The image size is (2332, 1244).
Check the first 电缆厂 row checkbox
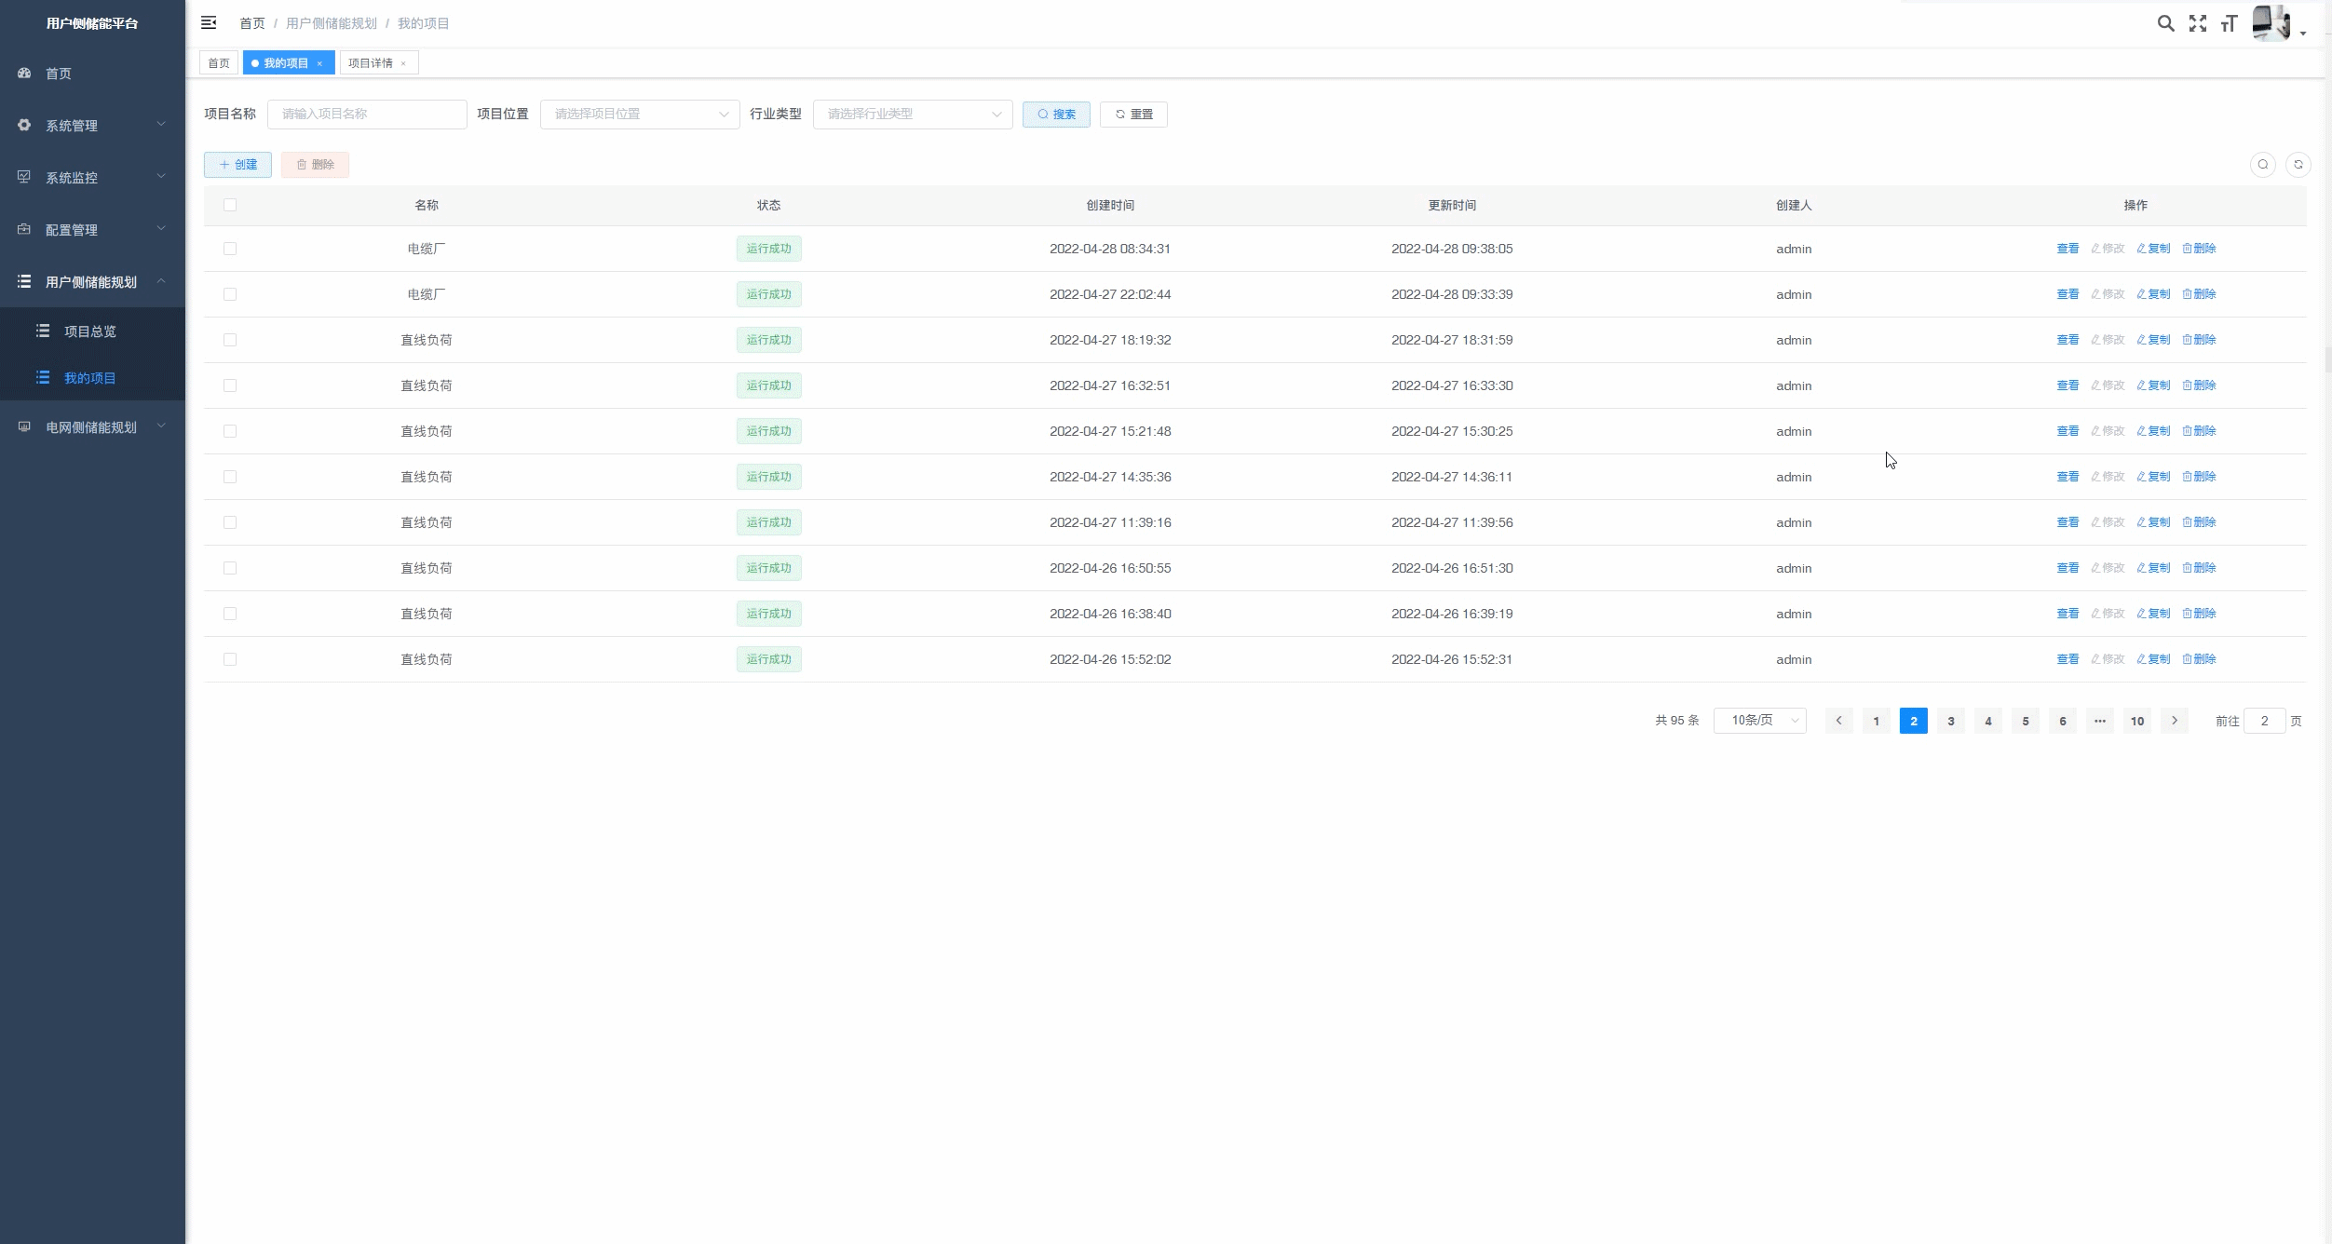(x=230, y=249)
